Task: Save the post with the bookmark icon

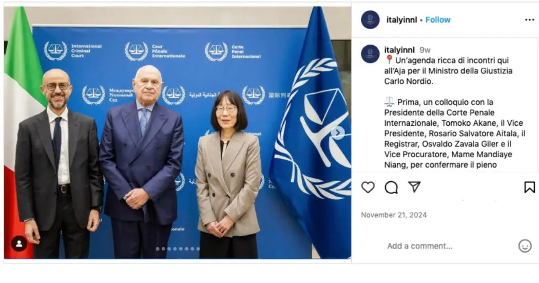Action: 529,187
